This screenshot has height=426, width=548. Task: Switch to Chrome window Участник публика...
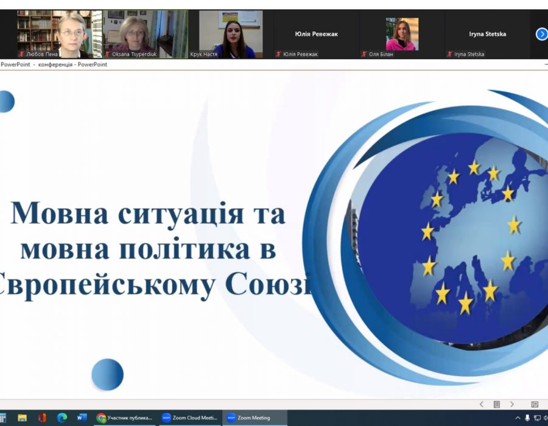click(x=124, y=417)
